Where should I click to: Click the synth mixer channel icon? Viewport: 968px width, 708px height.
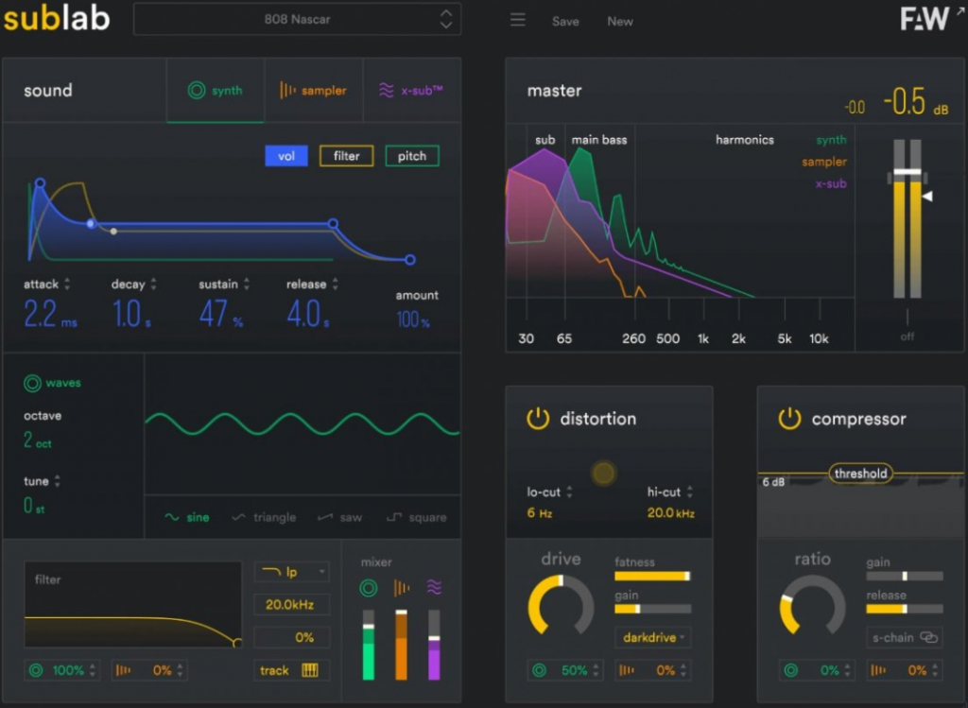pos(369,588)
